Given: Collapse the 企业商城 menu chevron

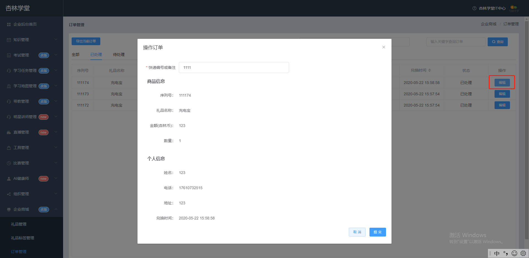Looking at the screenshot, I should click(56, 209).
